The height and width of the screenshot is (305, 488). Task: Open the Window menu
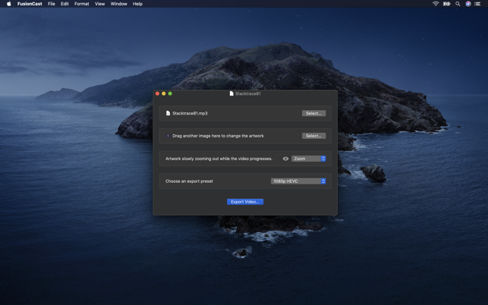click(118, 4)
